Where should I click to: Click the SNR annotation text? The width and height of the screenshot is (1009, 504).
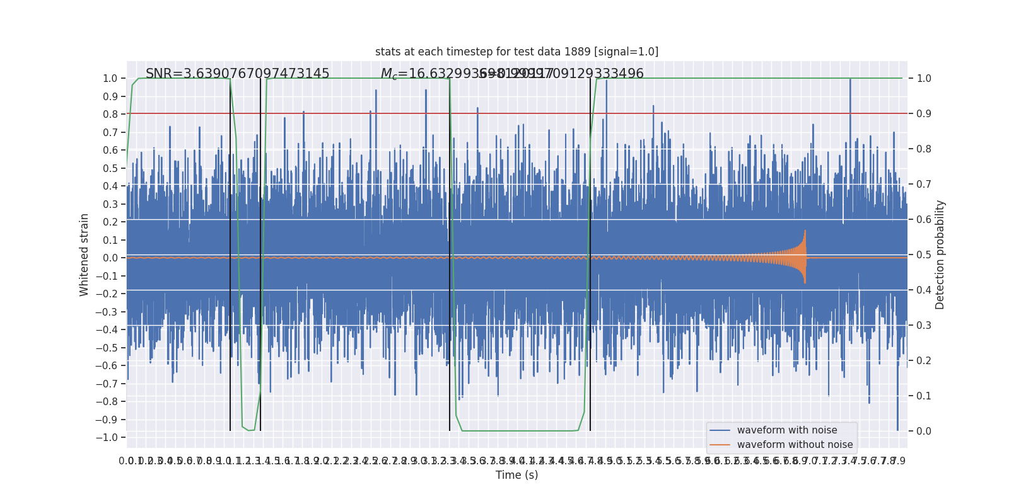(x=238, y=74)
